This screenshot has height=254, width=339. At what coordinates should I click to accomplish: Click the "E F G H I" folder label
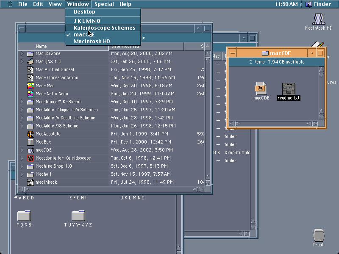(78, 198)
